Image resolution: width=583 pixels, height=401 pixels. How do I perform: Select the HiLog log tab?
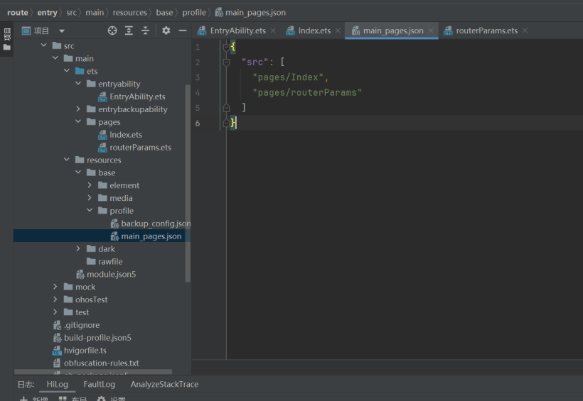click(x=58, y=384)
